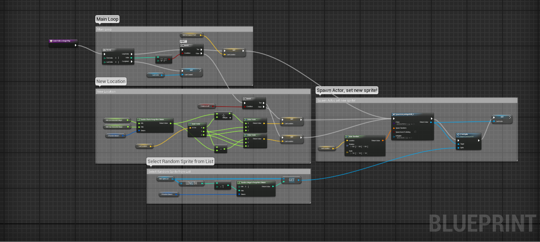Select the Random Float in Range from Stream node
This screenshot has height=242, width=540.
155,125
